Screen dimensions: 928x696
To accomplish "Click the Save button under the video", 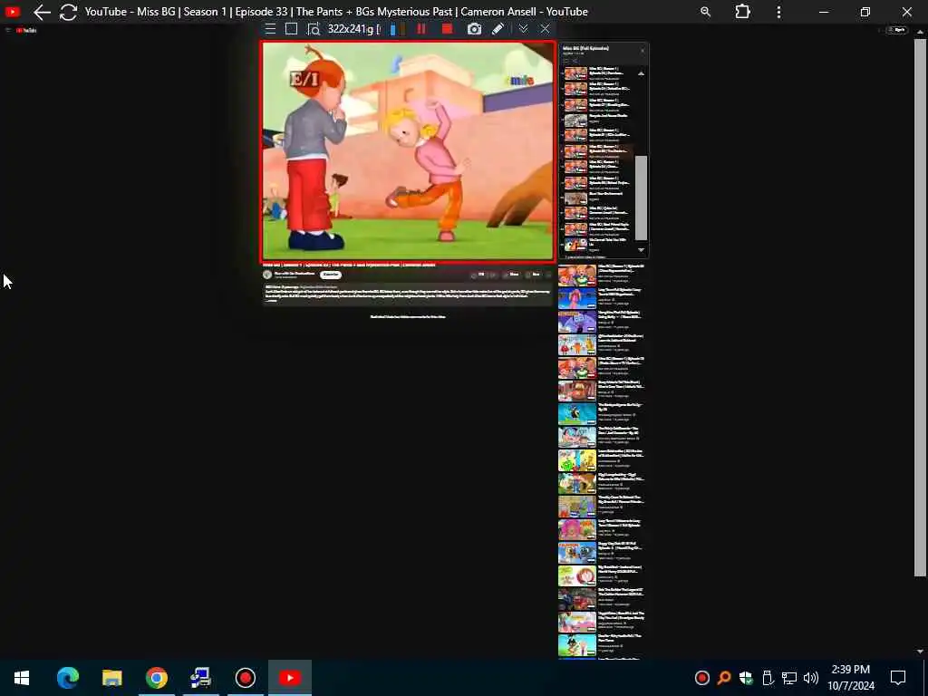I will [x=533, y=275].
